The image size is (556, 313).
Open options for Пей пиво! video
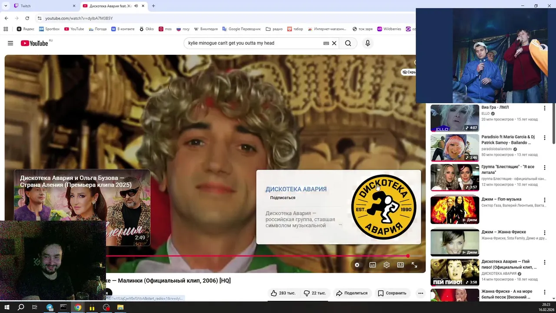(x=544, y=263)
